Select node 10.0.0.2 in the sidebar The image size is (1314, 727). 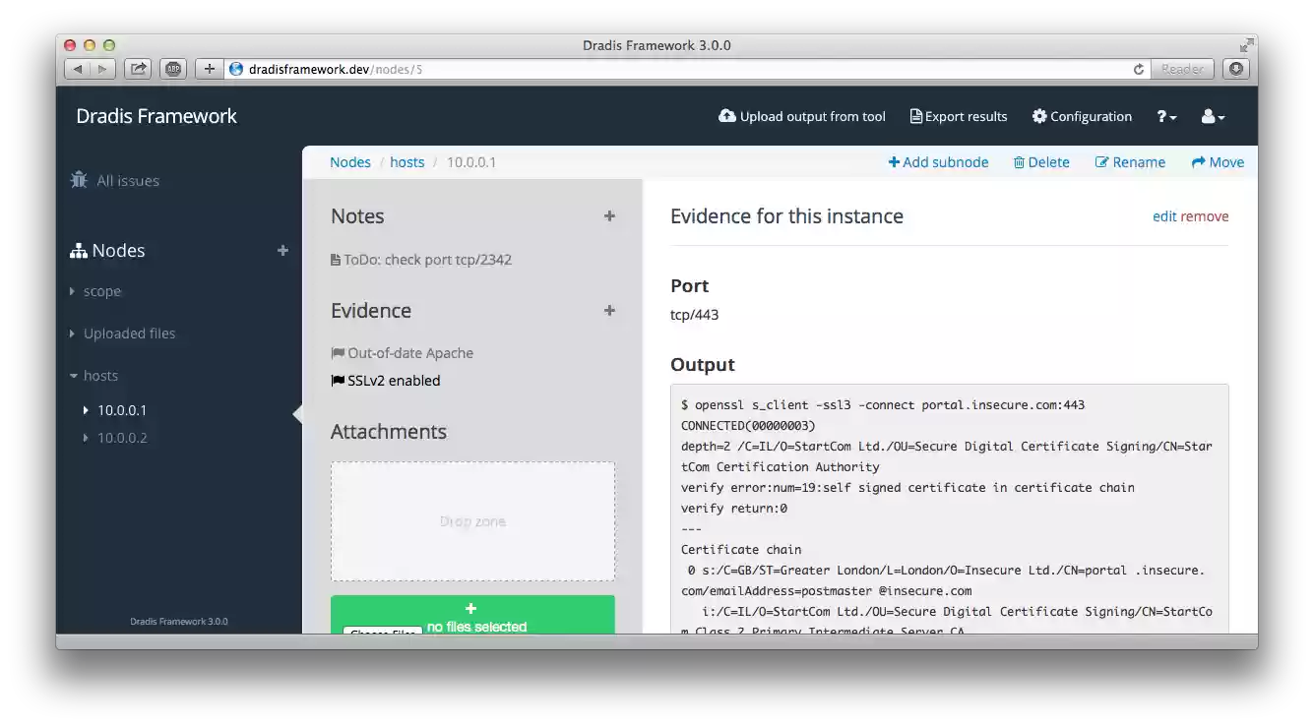[x=120, y=438]
